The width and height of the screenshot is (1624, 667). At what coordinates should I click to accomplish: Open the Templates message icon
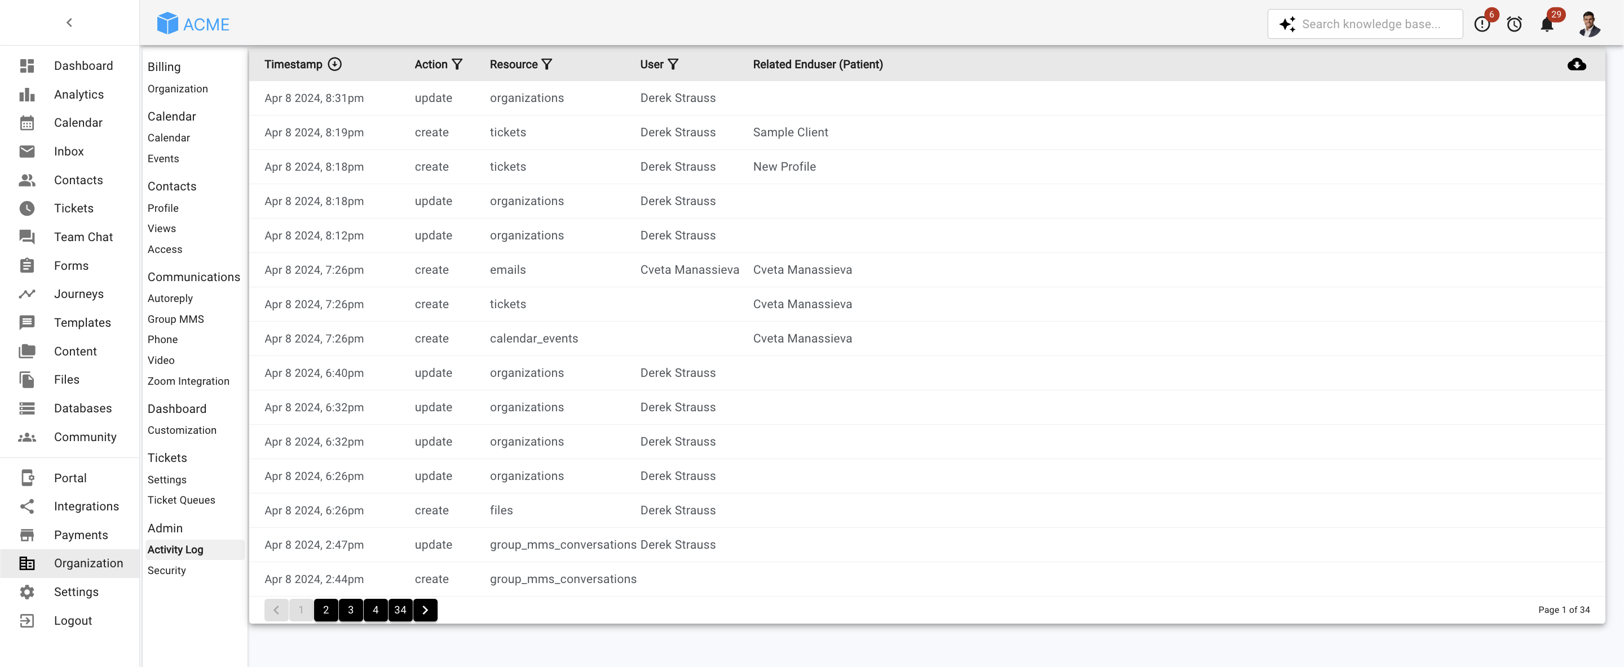click(x=27, y=322)
